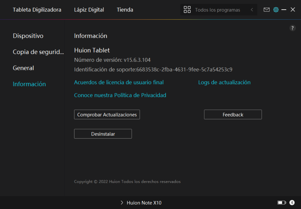Expand the Huion Note X10 device chevron

coord(122,203)
